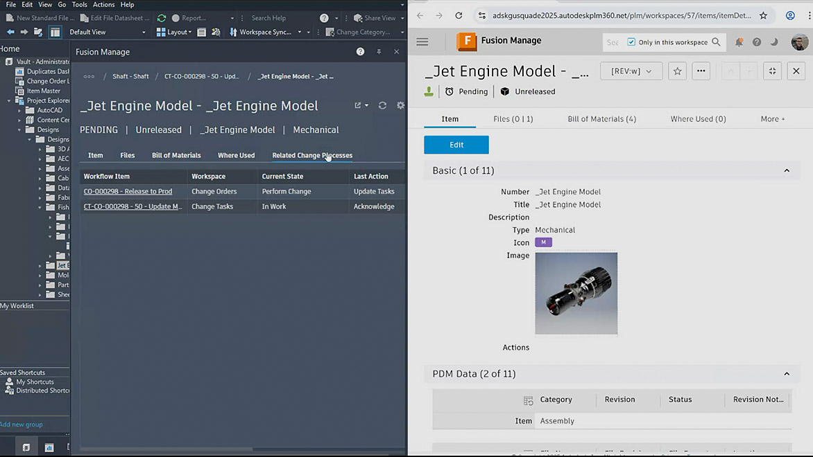Close the item details with X button

click(796, 71)
